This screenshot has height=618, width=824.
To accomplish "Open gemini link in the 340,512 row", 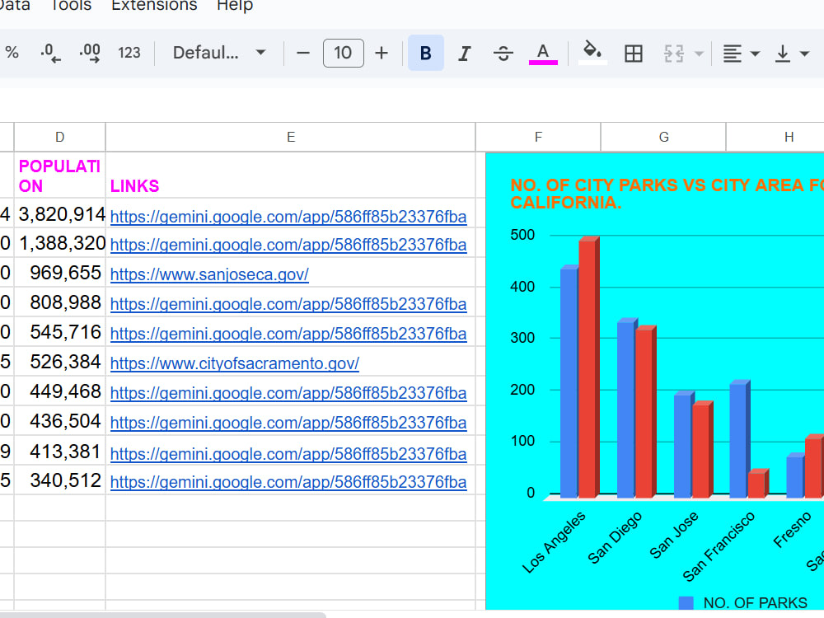I will click(288, 482).
